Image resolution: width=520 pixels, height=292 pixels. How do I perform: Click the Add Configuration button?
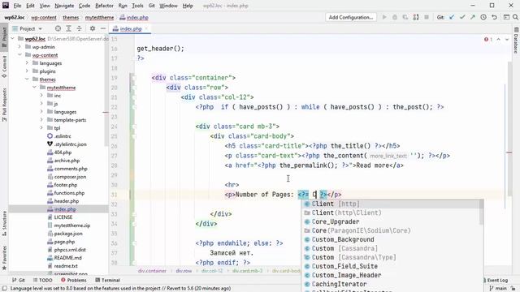tap(351, 17)
